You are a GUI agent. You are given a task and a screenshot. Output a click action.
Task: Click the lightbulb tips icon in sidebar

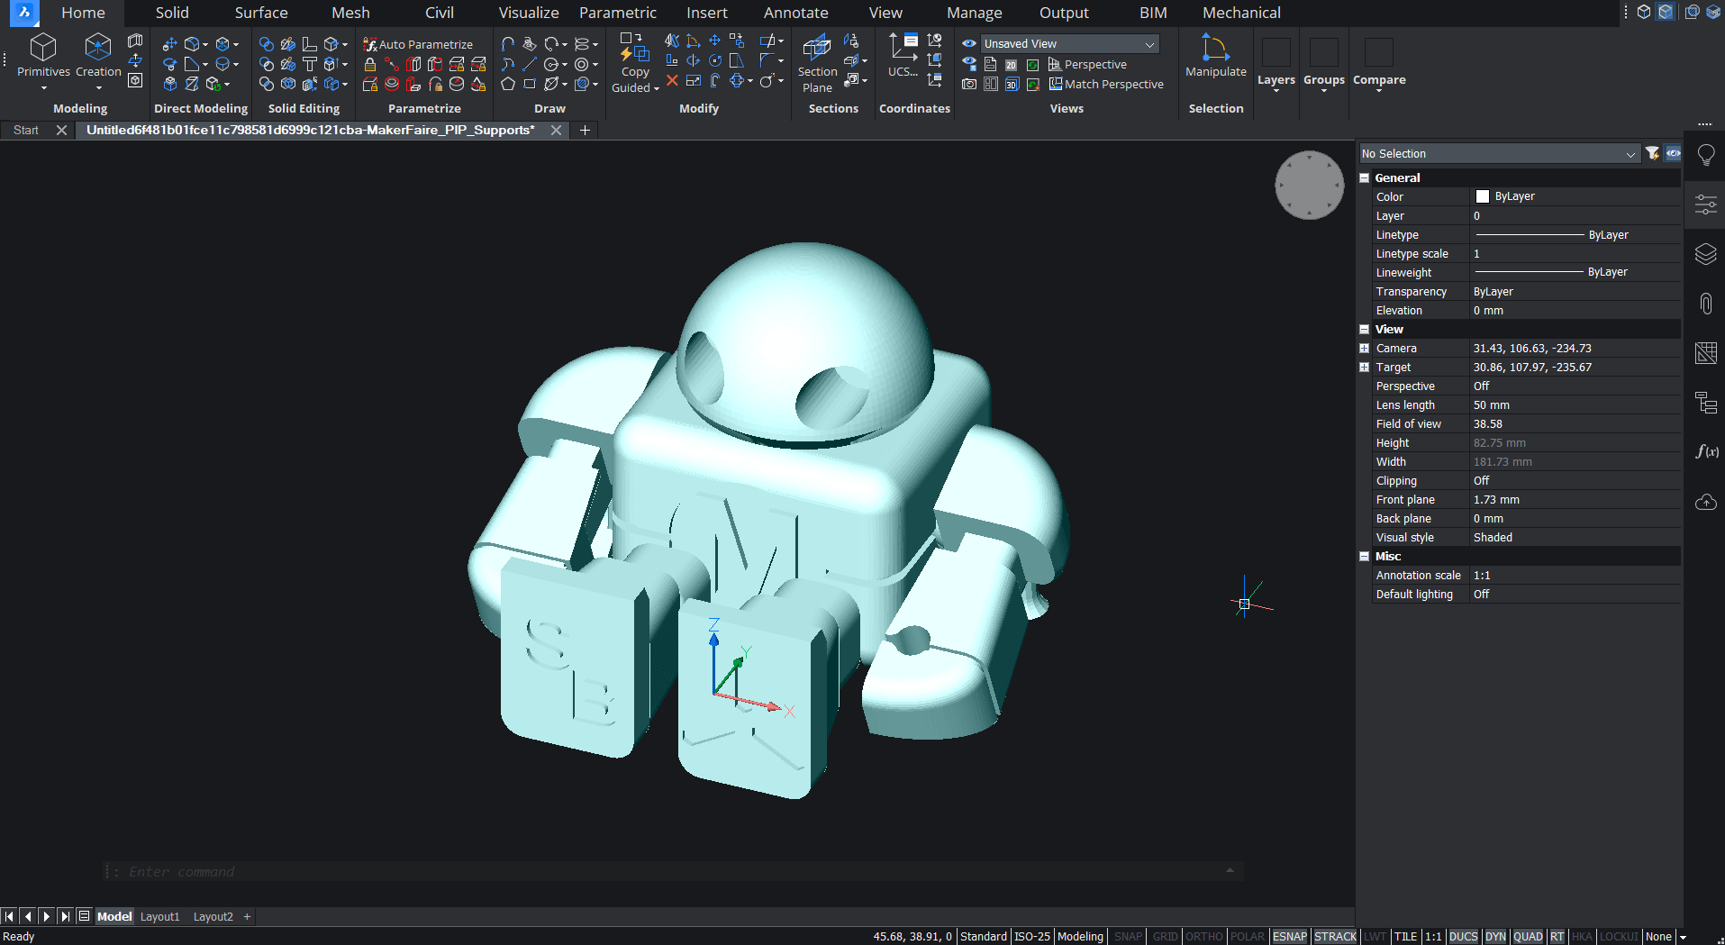(1705, 155)
